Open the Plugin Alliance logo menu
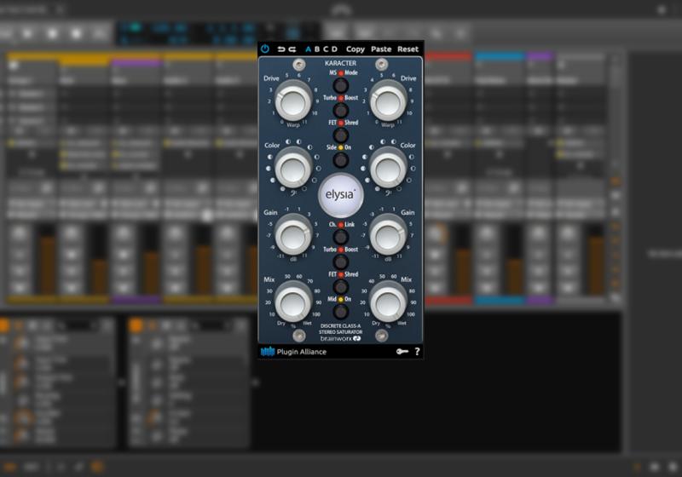The height and width of the screenshot is (477, 682). [293, 352]
